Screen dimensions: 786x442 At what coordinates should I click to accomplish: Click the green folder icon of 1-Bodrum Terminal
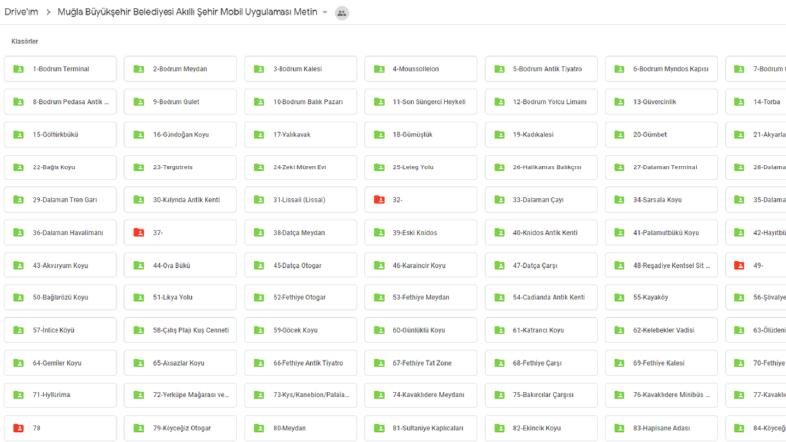pos(18,69)
